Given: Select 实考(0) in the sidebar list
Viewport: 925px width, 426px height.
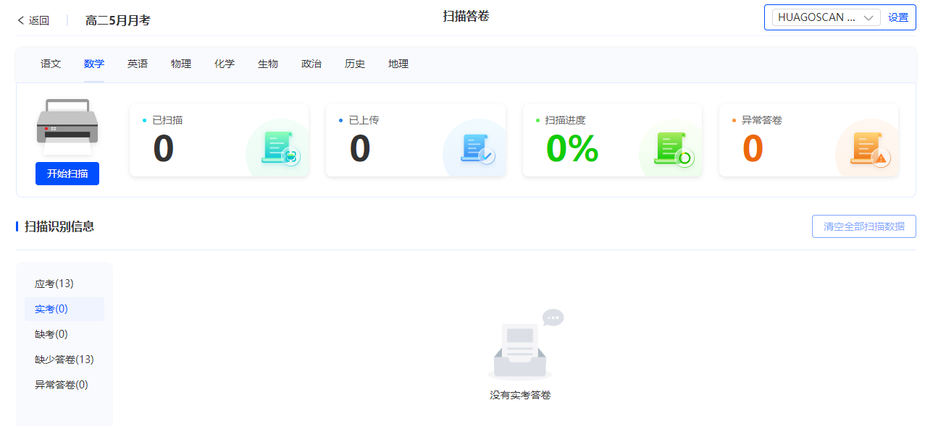Looking at the screenshot, I should click(x=64, y=309).
